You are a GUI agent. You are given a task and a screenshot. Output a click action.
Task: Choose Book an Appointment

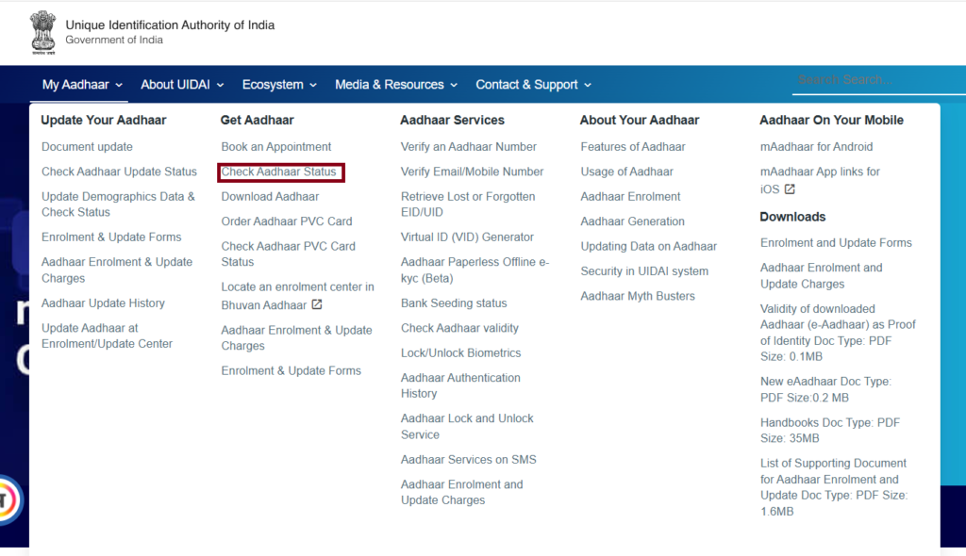point(276,147)
